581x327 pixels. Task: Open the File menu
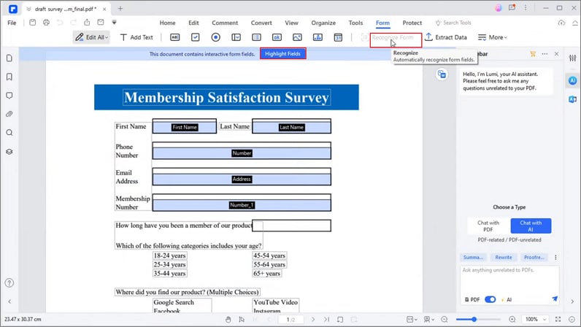[12, 23]
